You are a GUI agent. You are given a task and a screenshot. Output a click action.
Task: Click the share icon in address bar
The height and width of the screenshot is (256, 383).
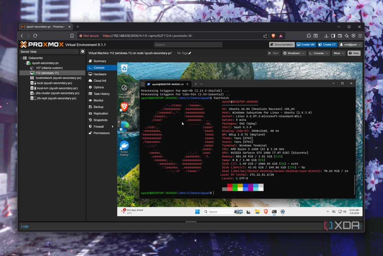(265, 36)
